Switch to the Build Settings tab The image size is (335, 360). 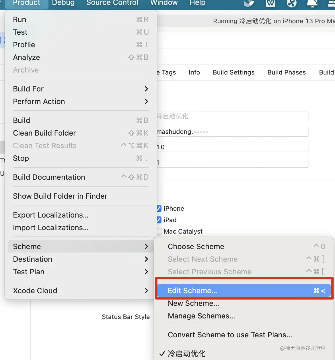coord(233,72)
